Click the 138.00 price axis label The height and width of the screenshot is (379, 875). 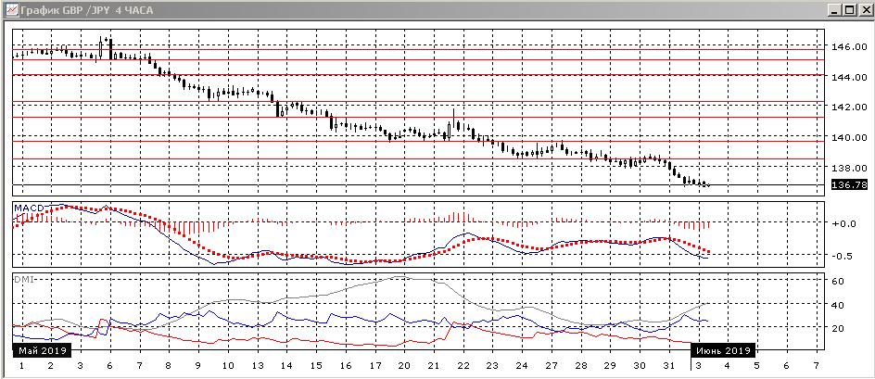click(x=849, y=169)
